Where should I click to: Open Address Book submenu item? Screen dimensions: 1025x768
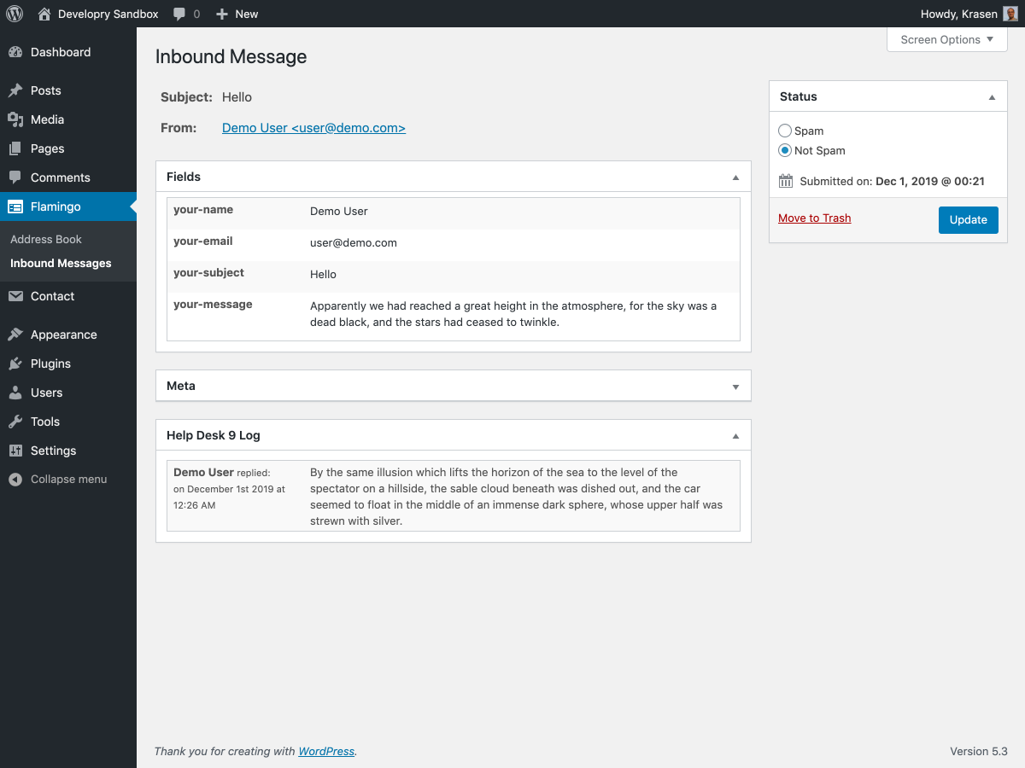point(46,239)
